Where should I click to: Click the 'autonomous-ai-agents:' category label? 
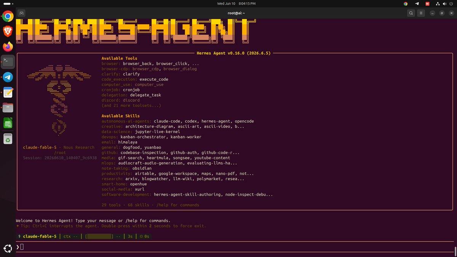pos(126,121)
